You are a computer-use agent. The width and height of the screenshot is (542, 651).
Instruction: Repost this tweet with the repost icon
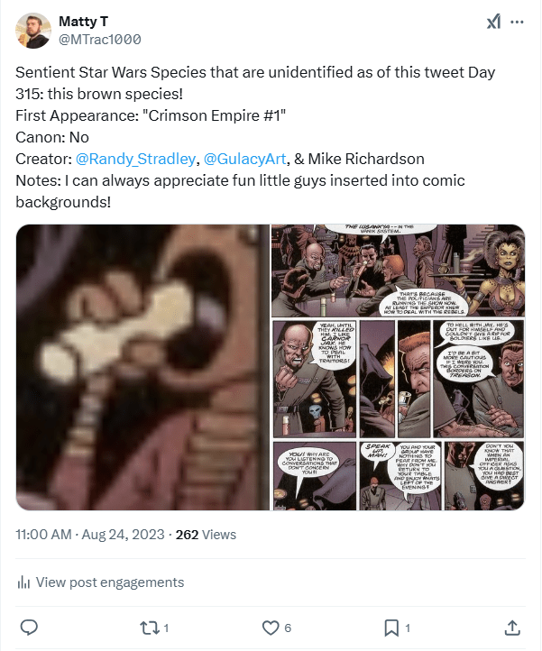145,628
